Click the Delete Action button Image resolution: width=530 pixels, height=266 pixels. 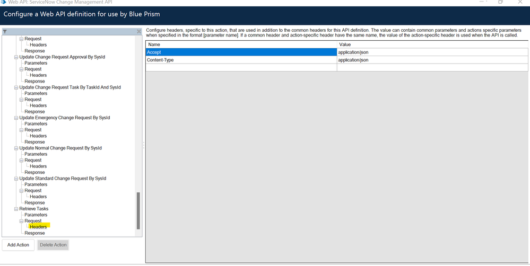(x=53, y=245)
